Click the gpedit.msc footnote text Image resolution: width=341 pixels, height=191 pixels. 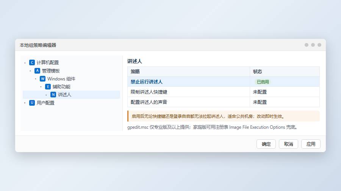coord(212,127)
